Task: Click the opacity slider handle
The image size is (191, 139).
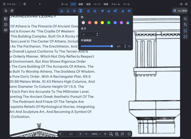Action: point(112,46)
